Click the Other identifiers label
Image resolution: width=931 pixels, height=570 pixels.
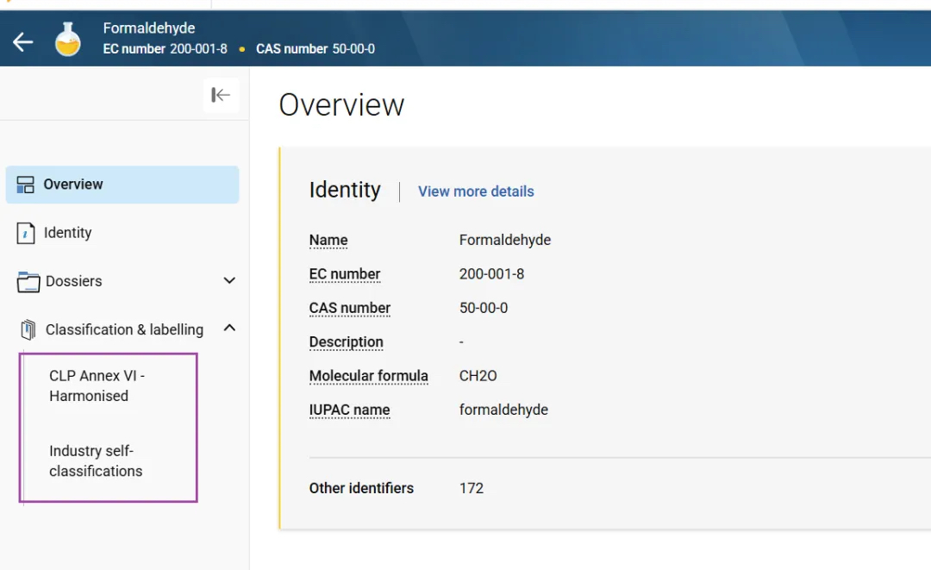[x=361, y=488]
